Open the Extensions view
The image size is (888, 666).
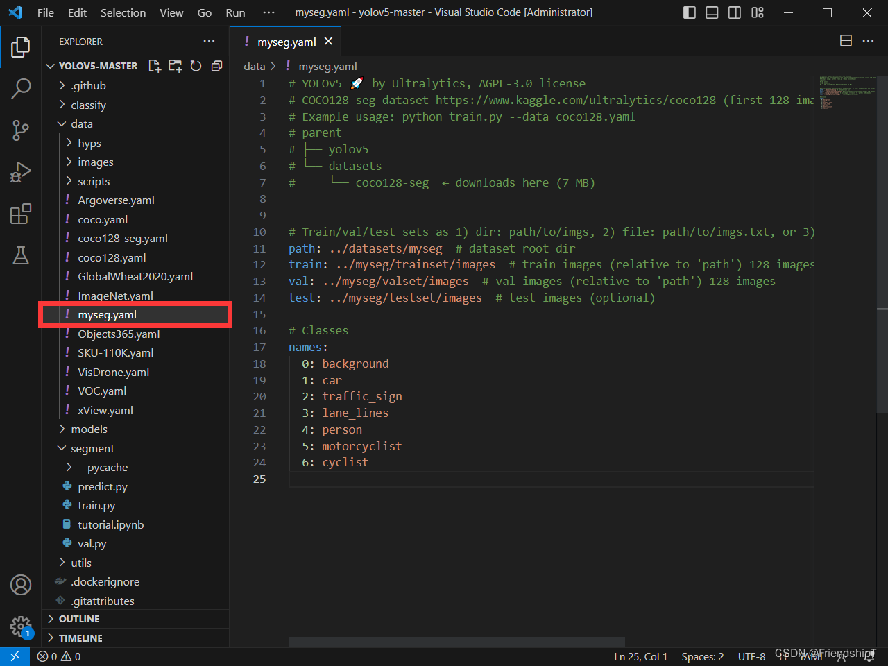tap(21, 214)
